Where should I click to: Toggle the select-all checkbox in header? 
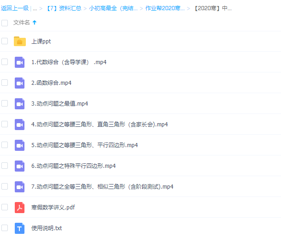(5, 23)
